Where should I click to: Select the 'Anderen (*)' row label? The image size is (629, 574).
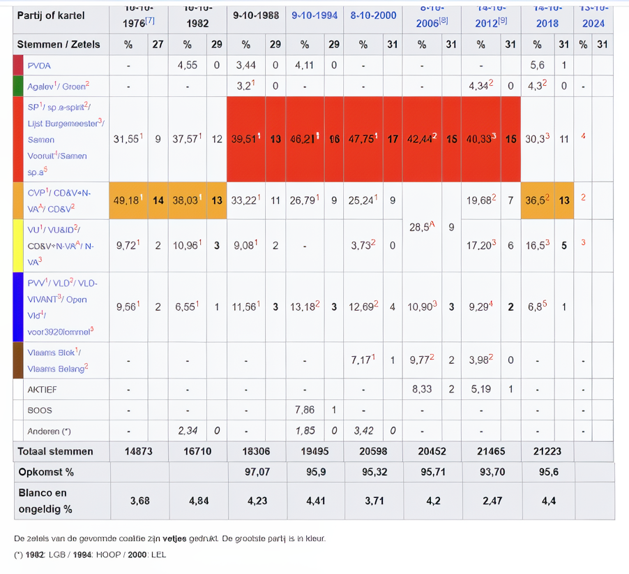[x=66, y=432]
